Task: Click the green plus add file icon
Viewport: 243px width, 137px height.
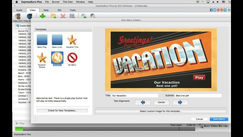Action: click(x=42, y=16)
